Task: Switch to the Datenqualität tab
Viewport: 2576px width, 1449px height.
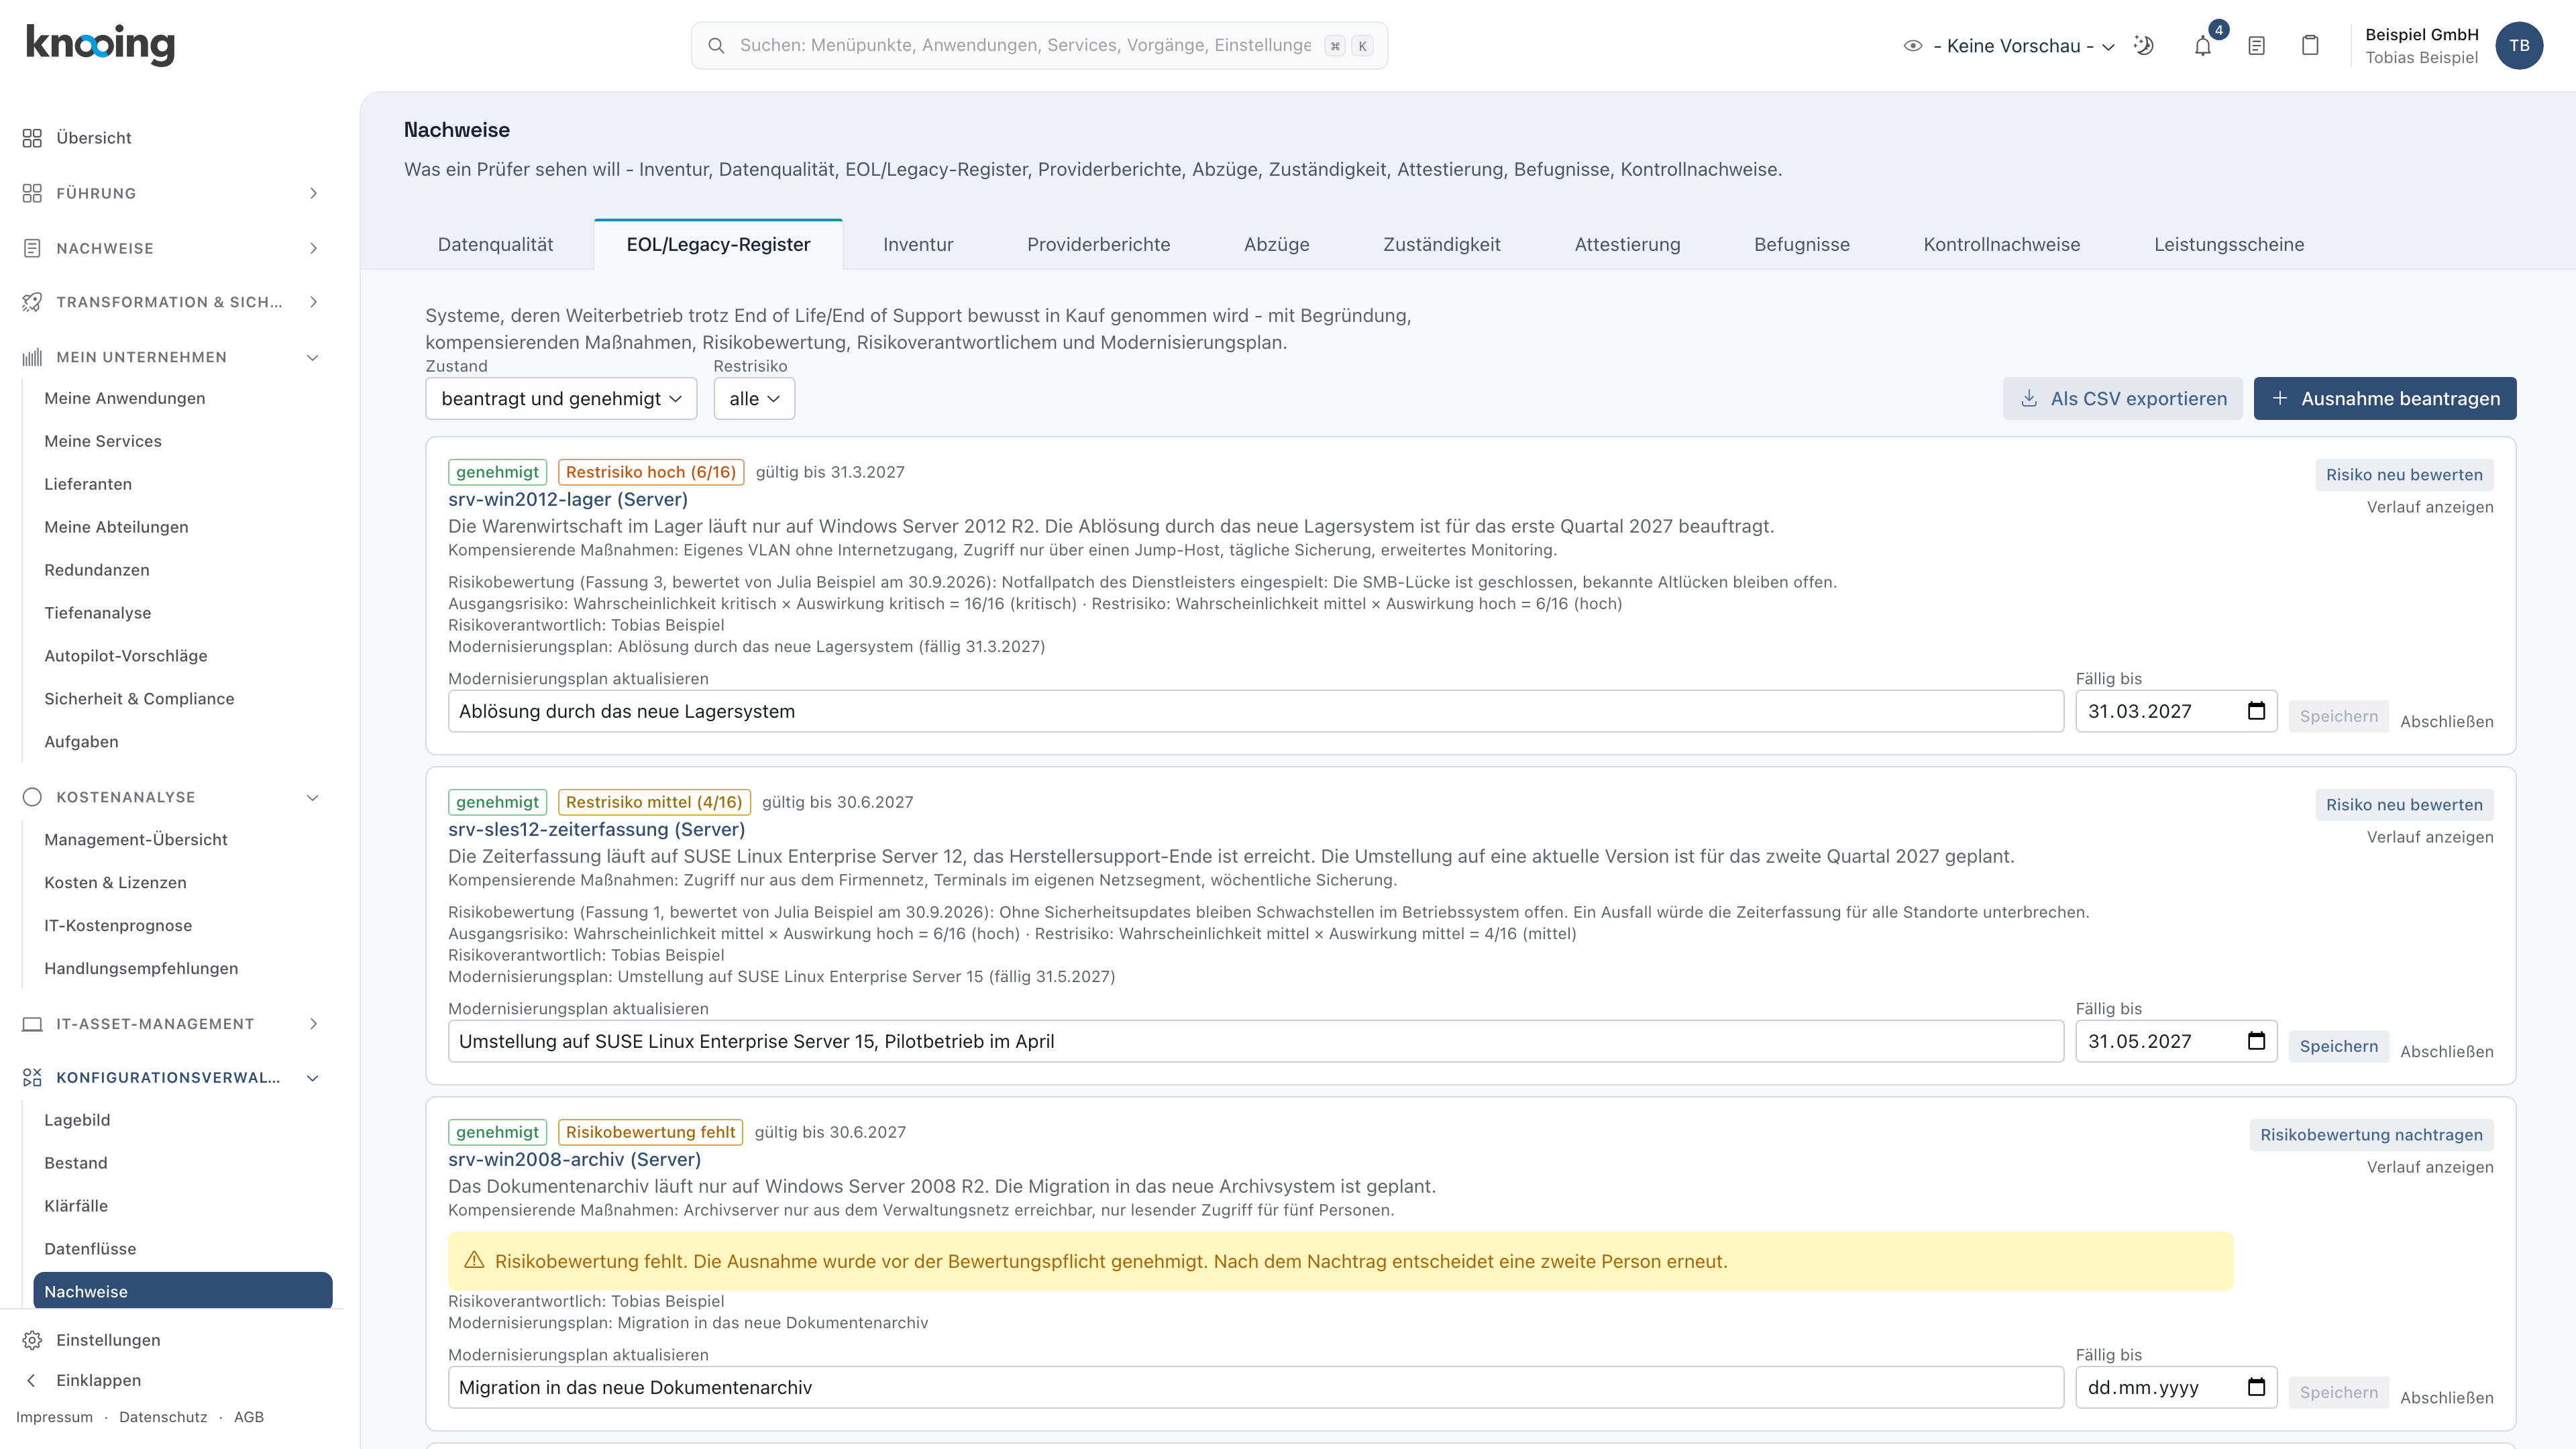Action: pyautogui.click(x=495, y=245)
